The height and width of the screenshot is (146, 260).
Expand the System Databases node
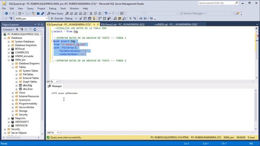pyautogui.click(x=9, y=42)
